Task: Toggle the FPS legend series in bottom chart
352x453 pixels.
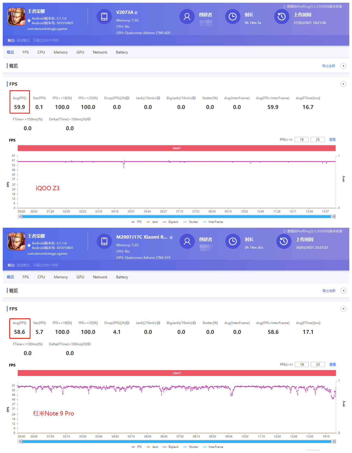Action: pyautogui.click(x=136, y=447)
